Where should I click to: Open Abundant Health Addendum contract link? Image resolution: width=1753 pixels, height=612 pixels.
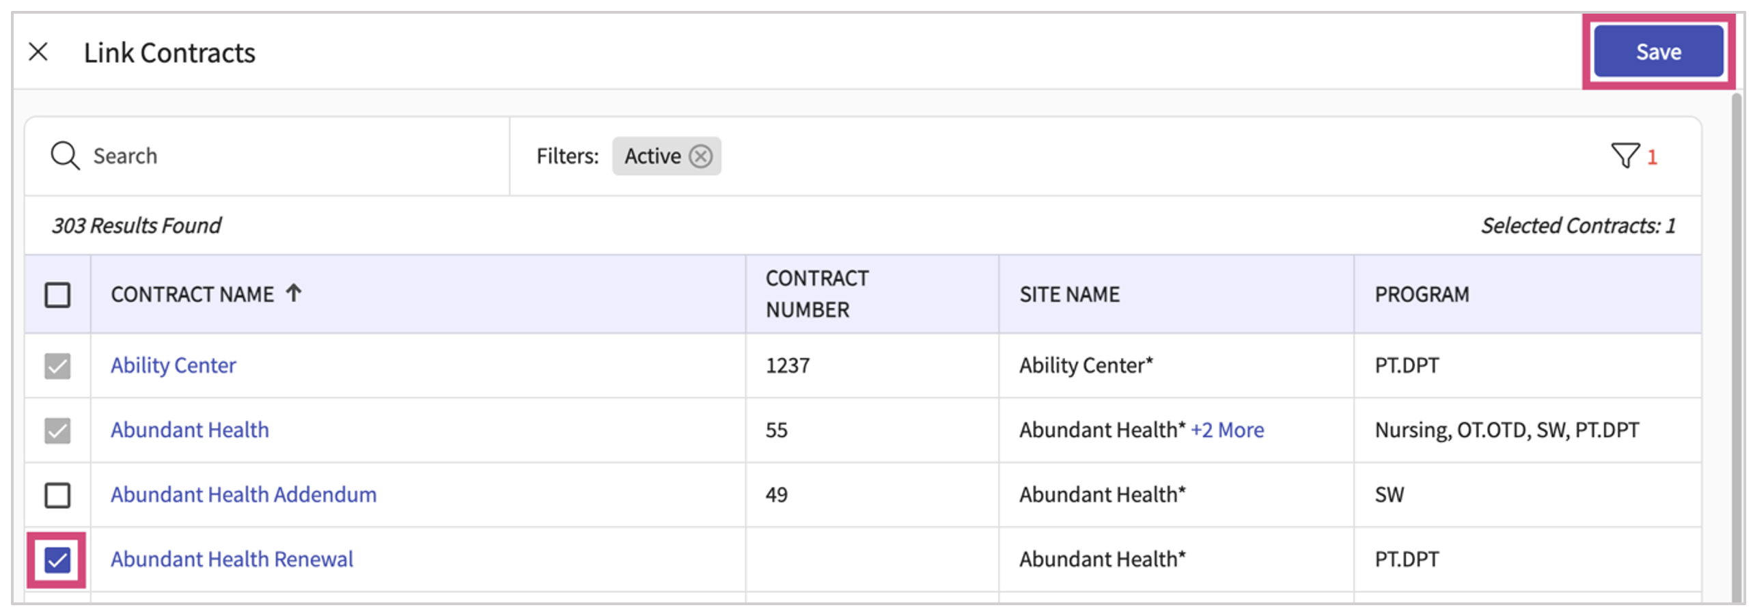(x=243, y=495)
